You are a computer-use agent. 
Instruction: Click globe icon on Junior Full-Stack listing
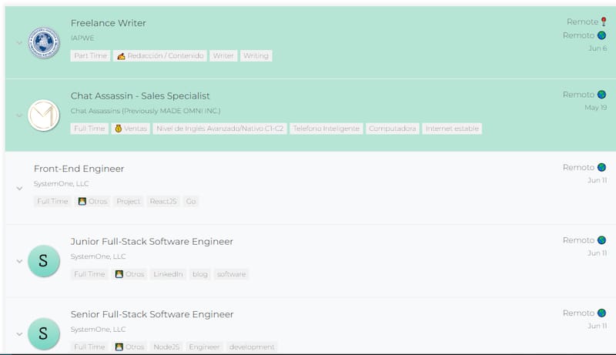[601, 240]
